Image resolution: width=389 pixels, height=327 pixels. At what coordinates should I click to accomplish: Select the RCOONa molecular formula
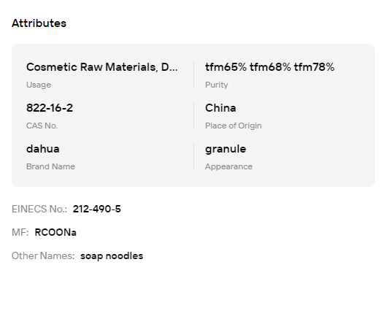click(x=55, y=232)
